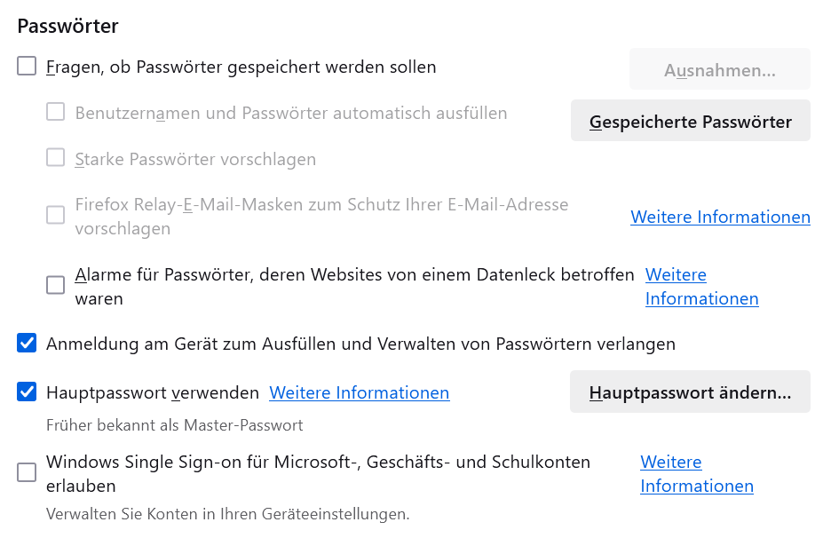
Task: Disable the 'Hauptpasswort verwenden' checkbox
Action: point(27,392)
